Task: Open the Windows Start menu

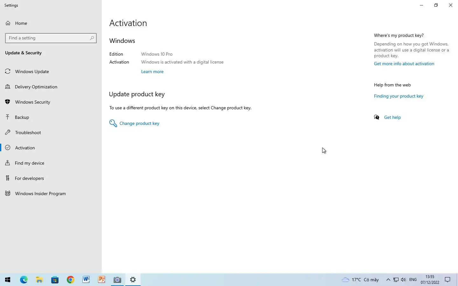Action: coord(8,280)
